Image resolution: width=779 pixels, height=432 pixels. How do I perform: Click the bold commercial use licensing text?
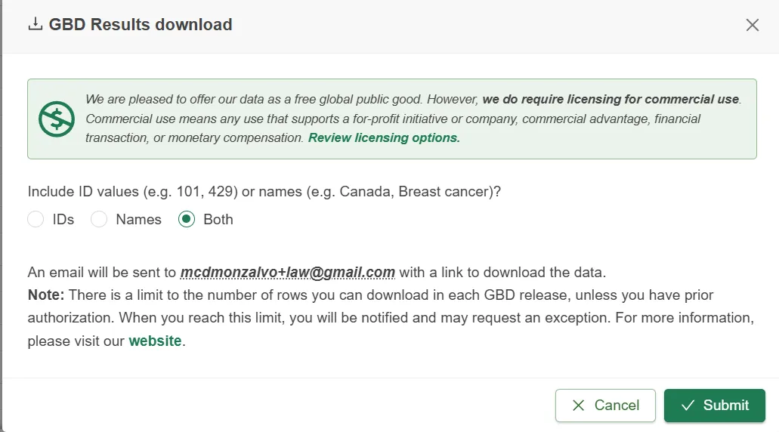(611, 99)
